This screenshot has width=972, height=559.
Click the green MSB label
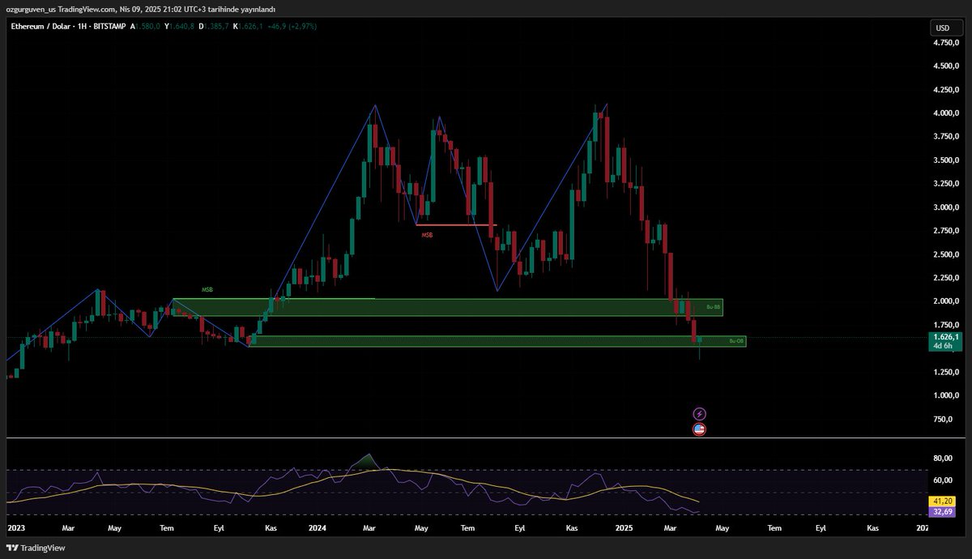point(207,289)
